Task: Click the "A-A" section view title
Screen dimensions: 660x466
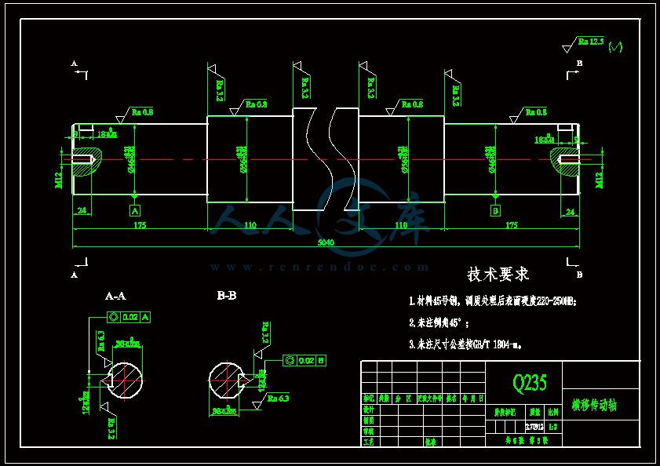Action: pyautogui.click(x=115, y=297)
